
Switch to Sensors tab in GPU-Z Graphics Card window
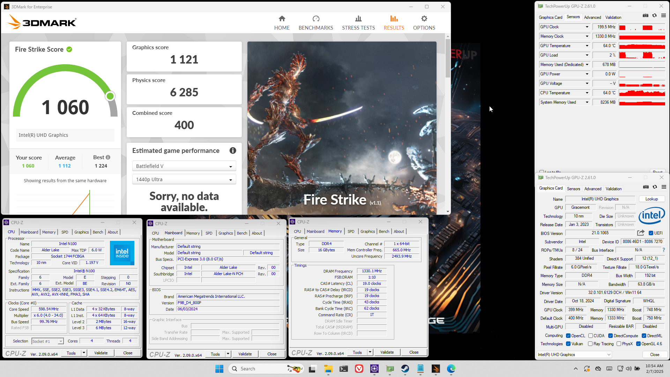pos(573,189)
